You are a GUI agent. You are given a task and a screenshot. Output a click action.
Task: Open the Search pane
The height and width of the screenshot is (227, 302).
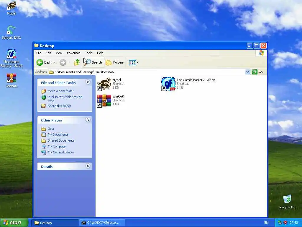coord(93,62)
